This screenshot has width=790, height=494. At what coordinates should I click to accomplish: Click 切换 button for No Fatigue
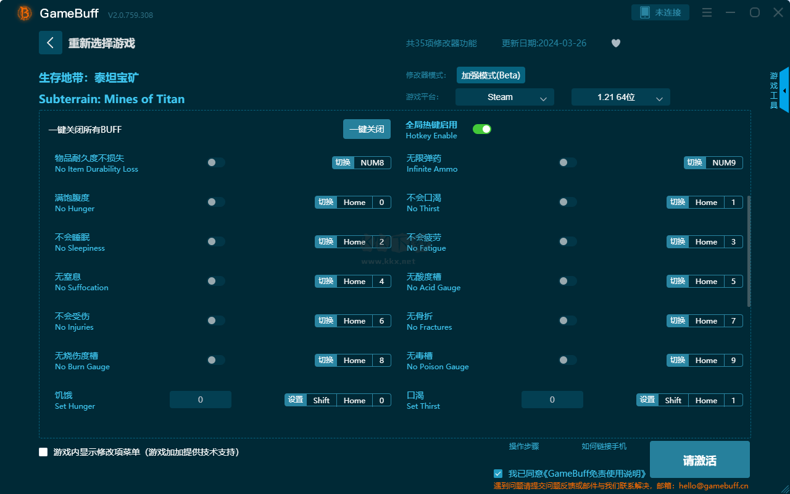pos(678,241)
